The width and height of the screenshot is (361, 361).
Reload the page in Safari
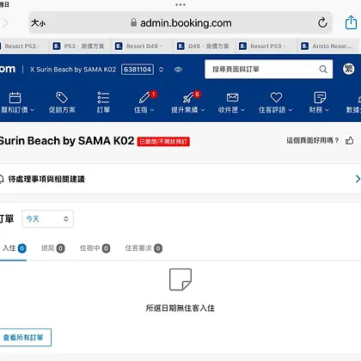[322, 22]
